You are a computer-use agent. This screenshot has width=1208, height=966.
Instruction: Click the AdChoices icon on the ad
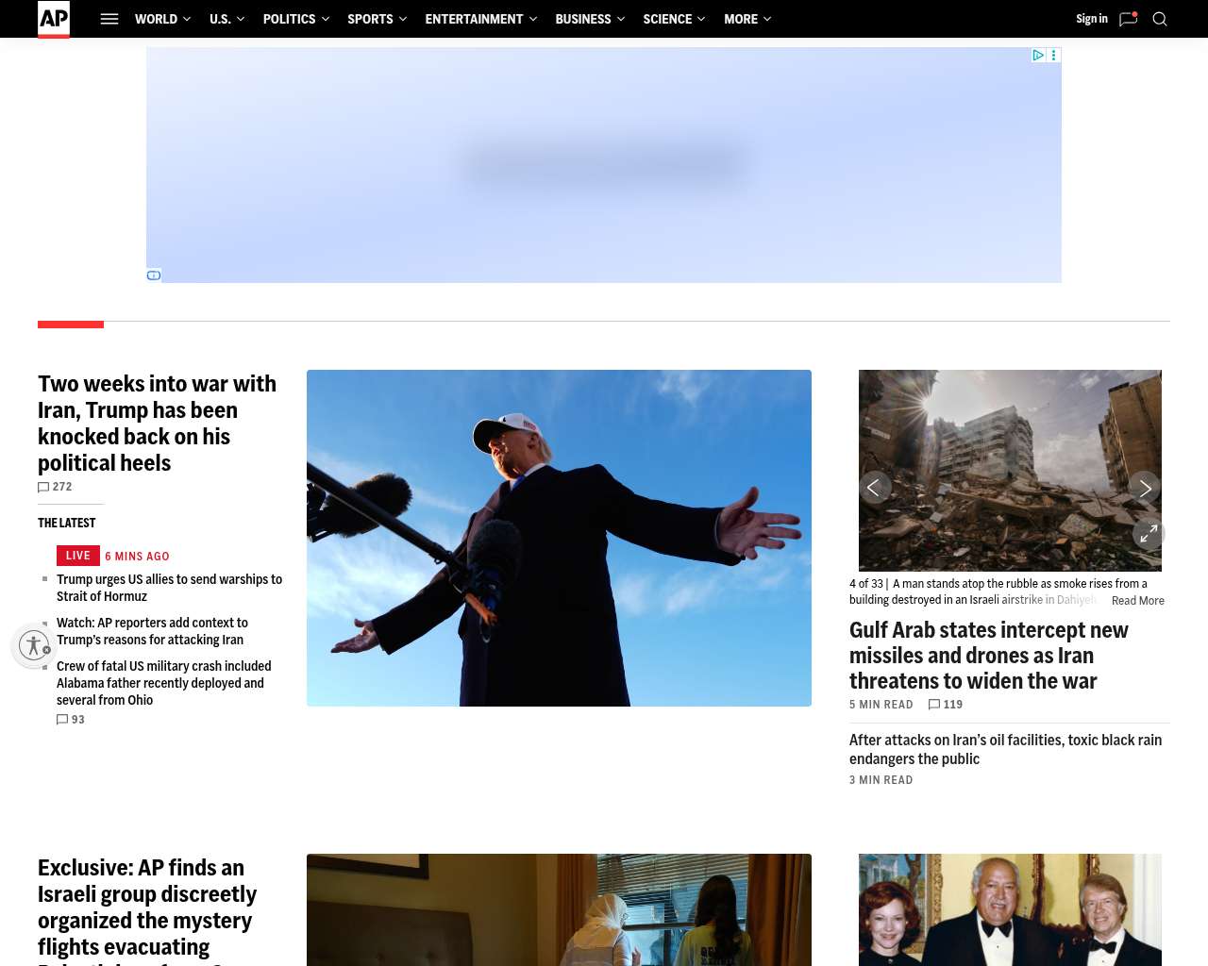click(x=1038, y=56)
